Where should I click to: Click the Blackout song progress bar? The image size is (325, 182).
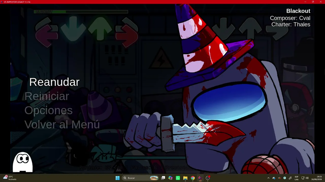coord(81,12)
